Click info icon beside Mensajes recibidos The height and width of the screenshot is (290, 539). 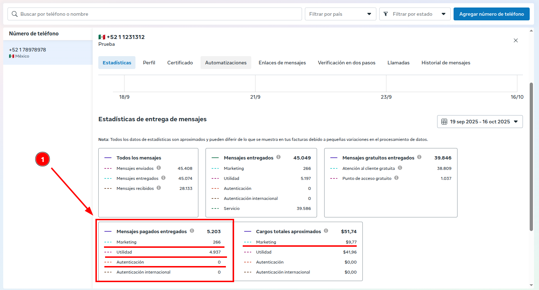point(159,188)
